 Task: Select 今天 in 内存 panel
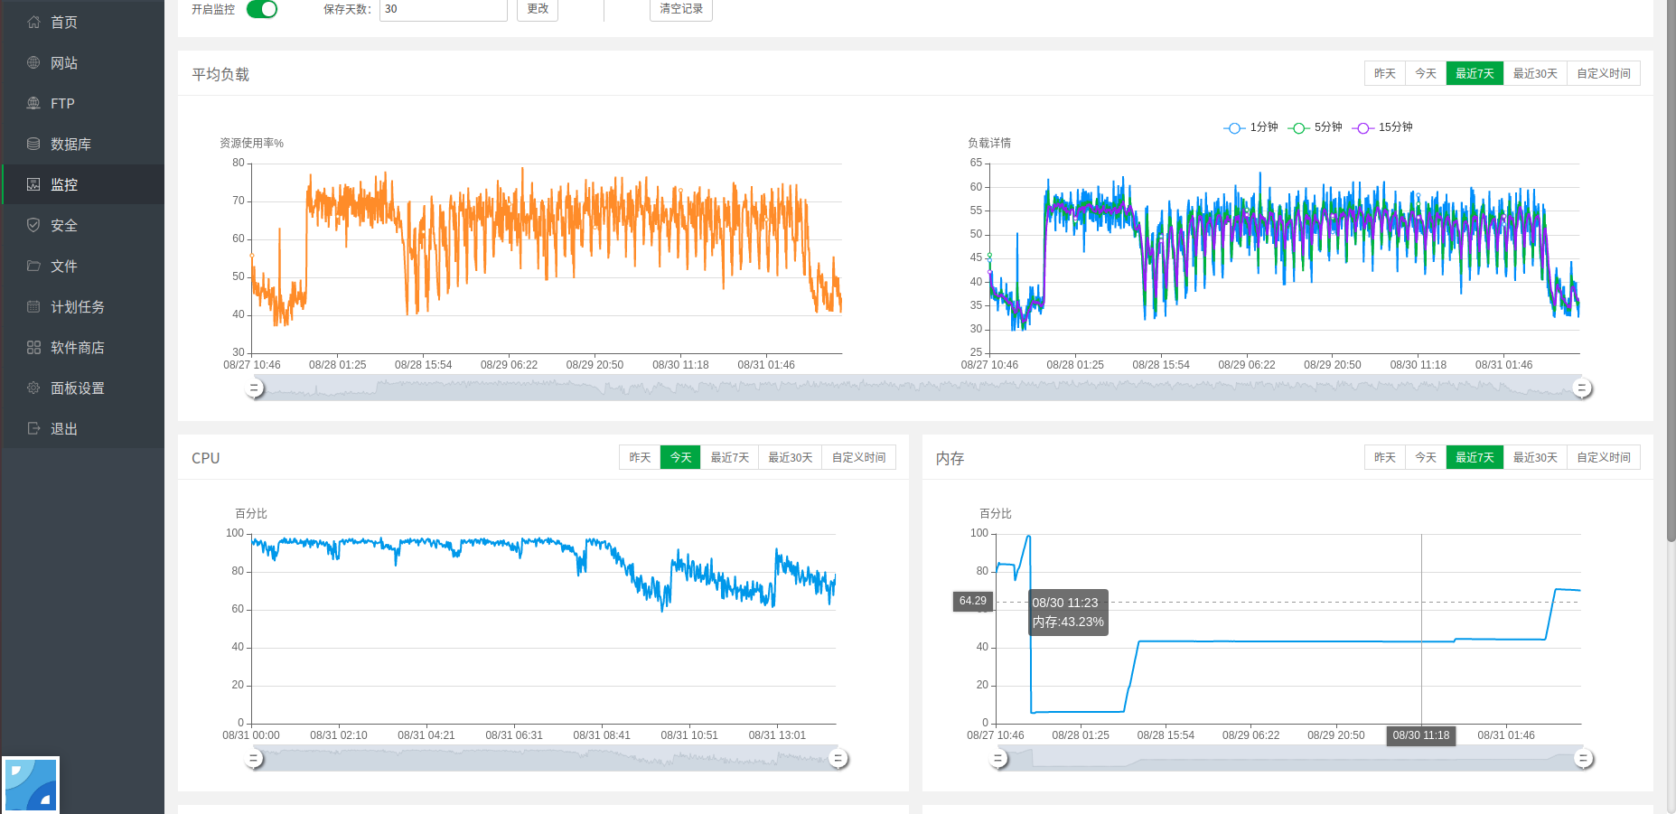point(1426,457)
